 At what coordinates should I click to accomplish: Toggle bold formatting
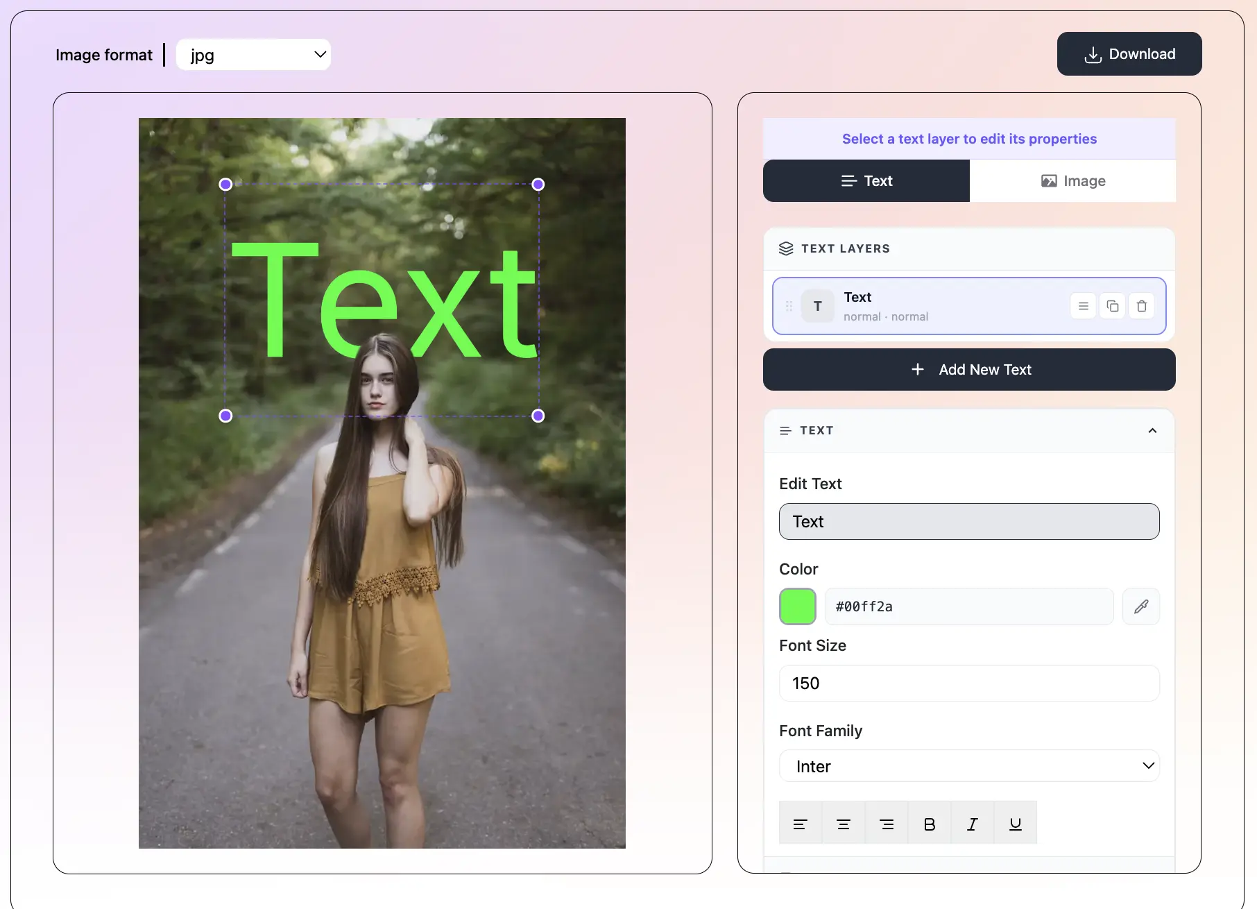(x=930, y=824)
